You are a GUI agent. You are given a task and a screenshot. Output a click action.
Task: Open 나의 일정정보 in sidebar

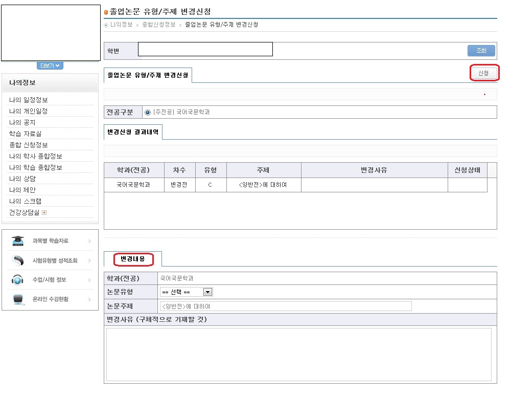pos(29,100)
